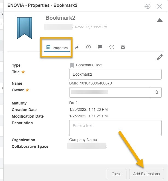Open the sharing arrow tab

tap(77, 47)
